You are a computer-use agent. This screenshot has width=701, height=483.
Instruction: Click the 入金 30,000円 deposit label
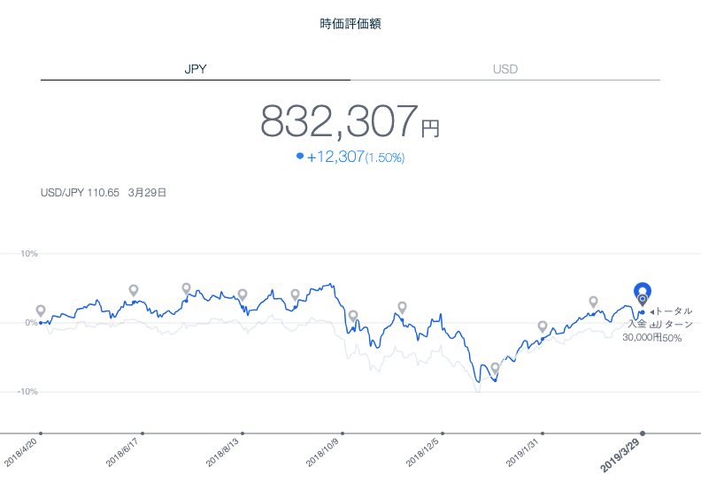coord(639,331)
